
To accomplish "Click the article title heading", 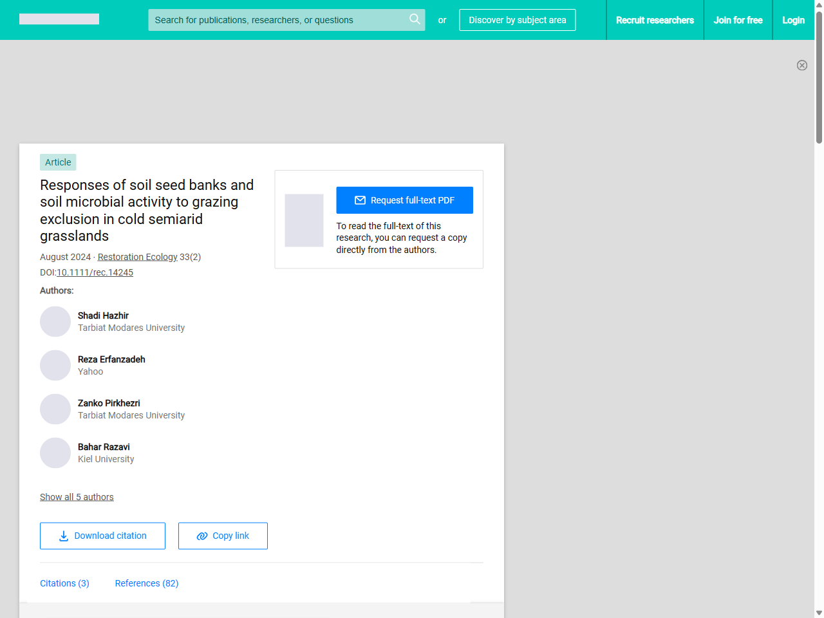I will (147, 211).
